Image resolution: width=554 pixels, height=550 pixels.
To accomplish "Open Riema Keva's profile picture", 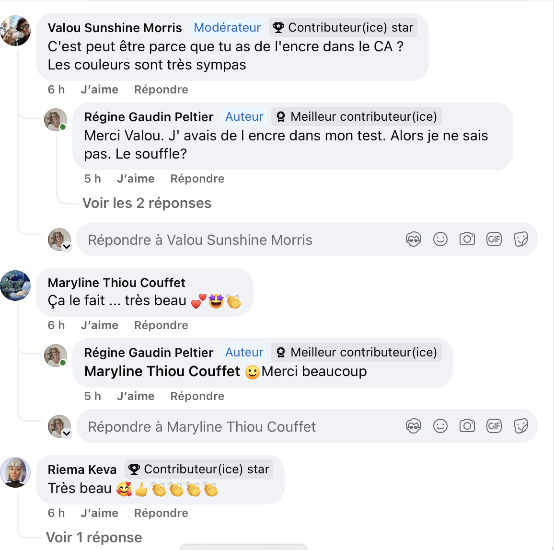I will (15, 472).
